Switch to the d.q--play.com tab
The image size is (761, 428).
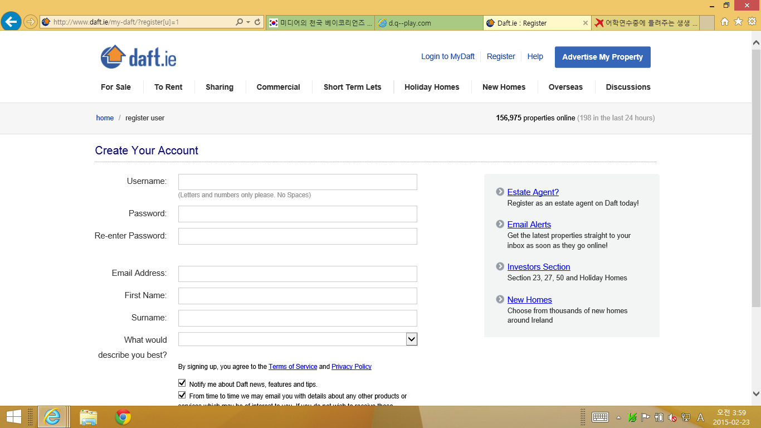coord(428,23)
